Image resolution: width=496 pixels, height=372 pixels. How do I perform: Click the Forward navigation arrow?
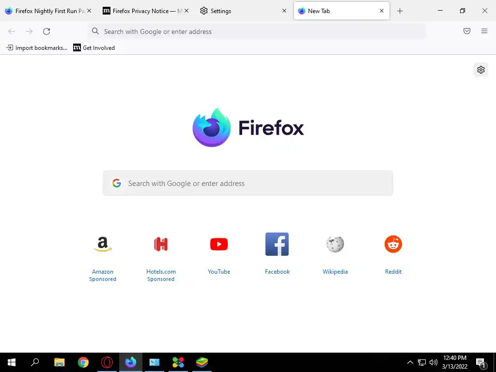tap(29, 31)
